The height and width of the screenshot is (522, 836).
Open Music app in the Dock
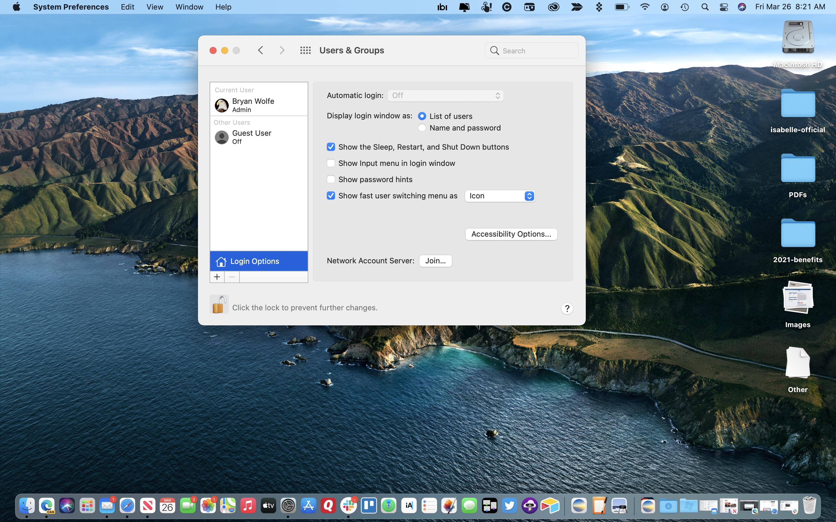click(248, 506)
